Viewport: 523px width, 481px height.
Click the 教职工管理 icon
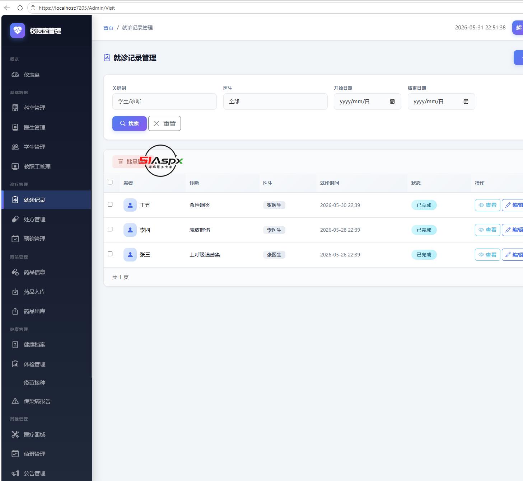[15, 166]
